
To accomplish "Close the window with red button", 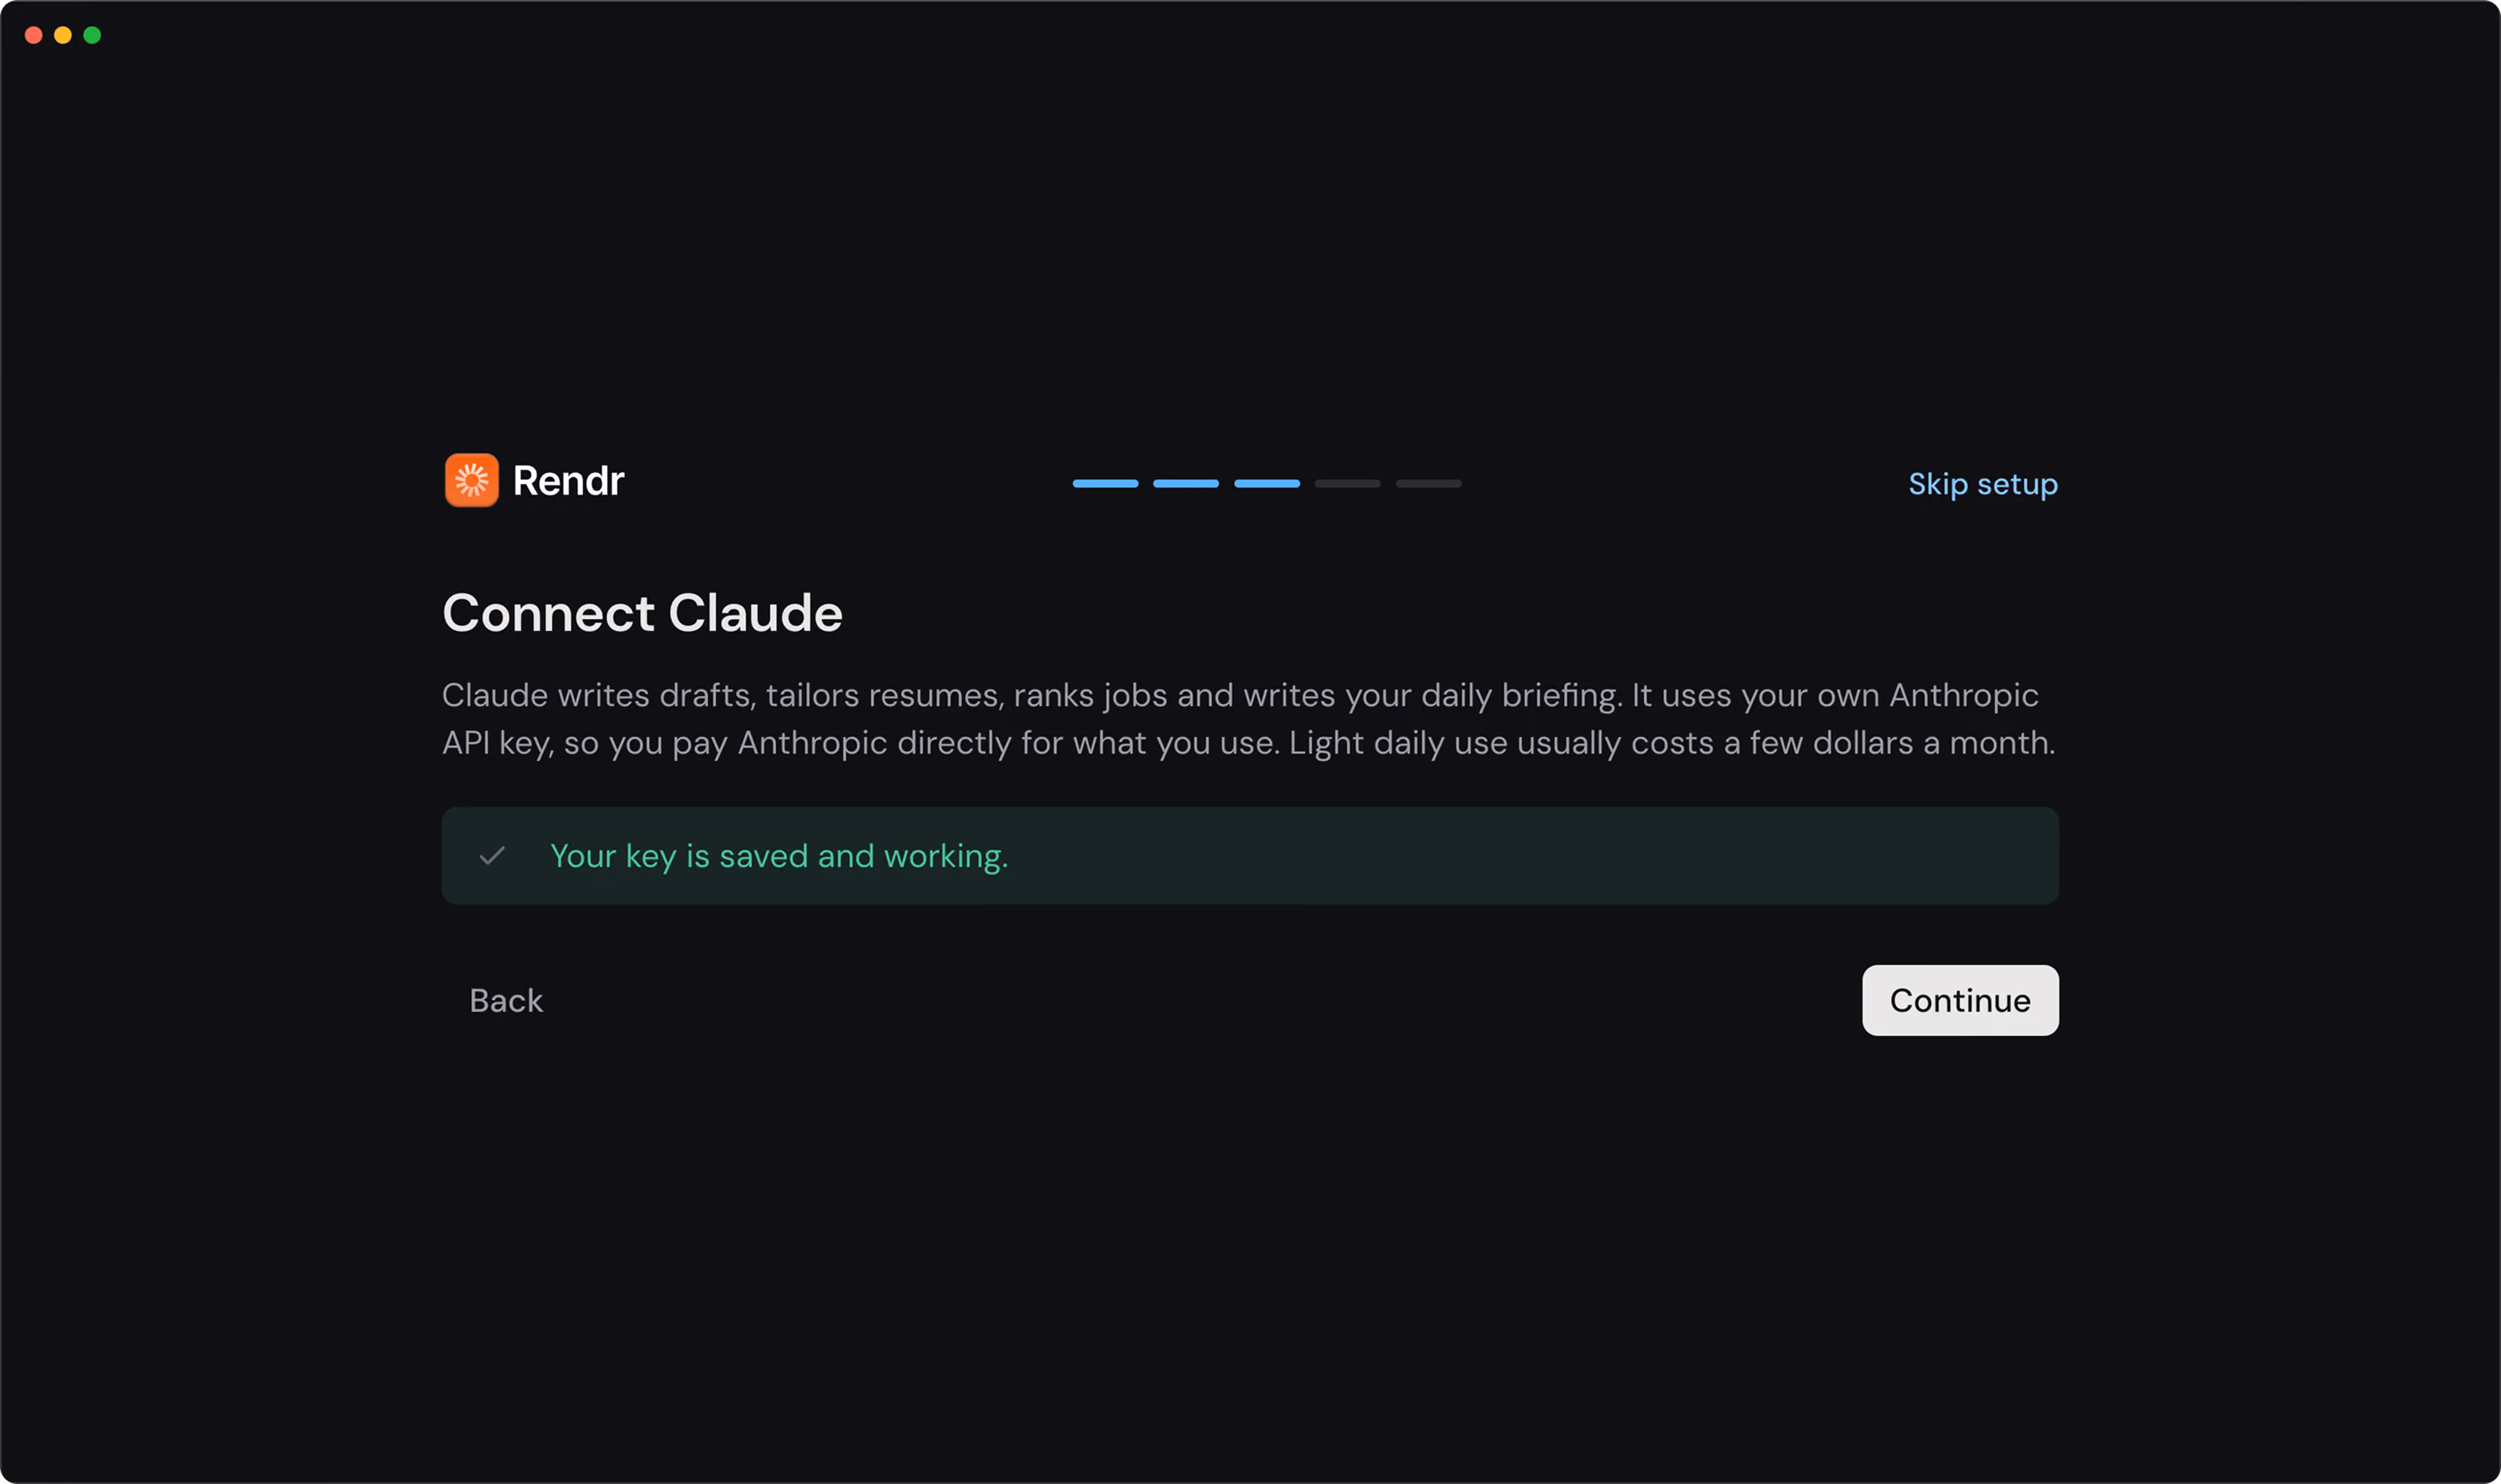I will coord(33,35).
